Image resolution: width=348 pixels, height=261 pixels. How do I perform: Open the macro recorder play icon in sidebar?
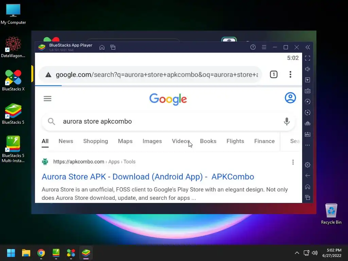[x=308, y=102]
